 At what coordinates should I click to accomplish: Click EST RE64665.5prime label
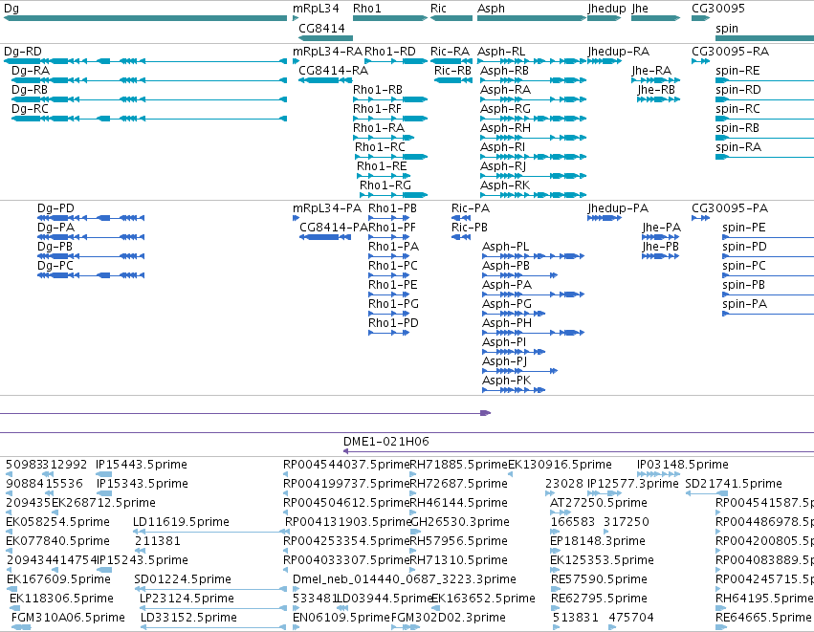[763, 618]
